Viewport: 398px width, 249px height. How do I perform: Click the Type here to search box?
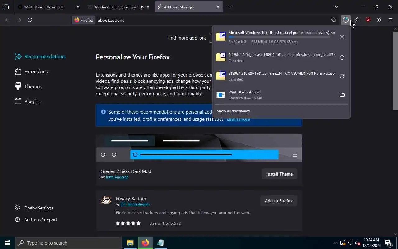[68, 243]
